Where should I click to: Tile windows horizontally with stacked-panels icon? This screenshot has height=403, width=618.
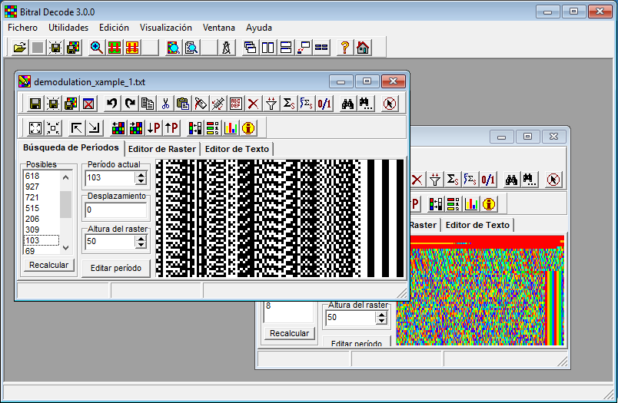[286, 48]
